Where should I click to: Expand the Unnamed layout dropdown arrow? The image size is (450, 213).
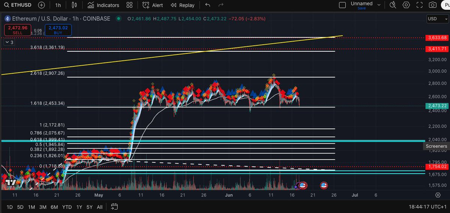pyautogui.click(x=379, y=5)
